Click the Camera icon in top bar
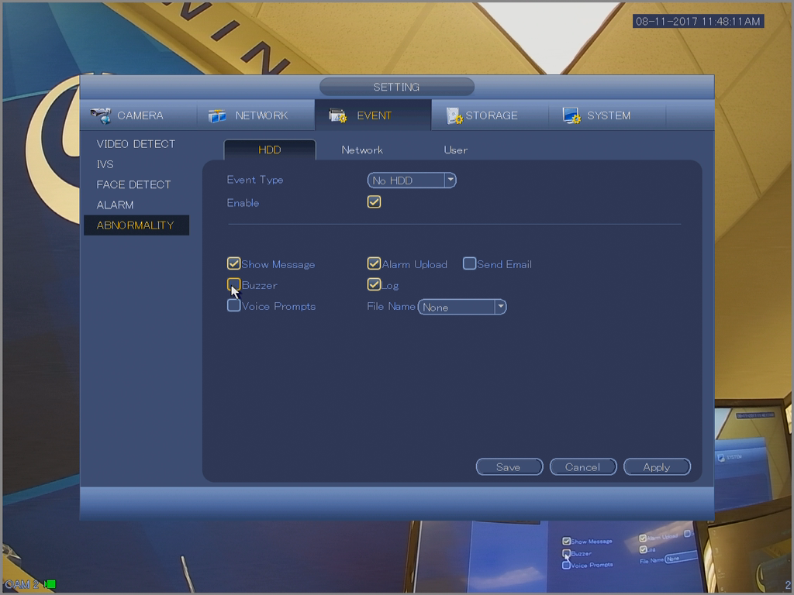 coord(101,115)
